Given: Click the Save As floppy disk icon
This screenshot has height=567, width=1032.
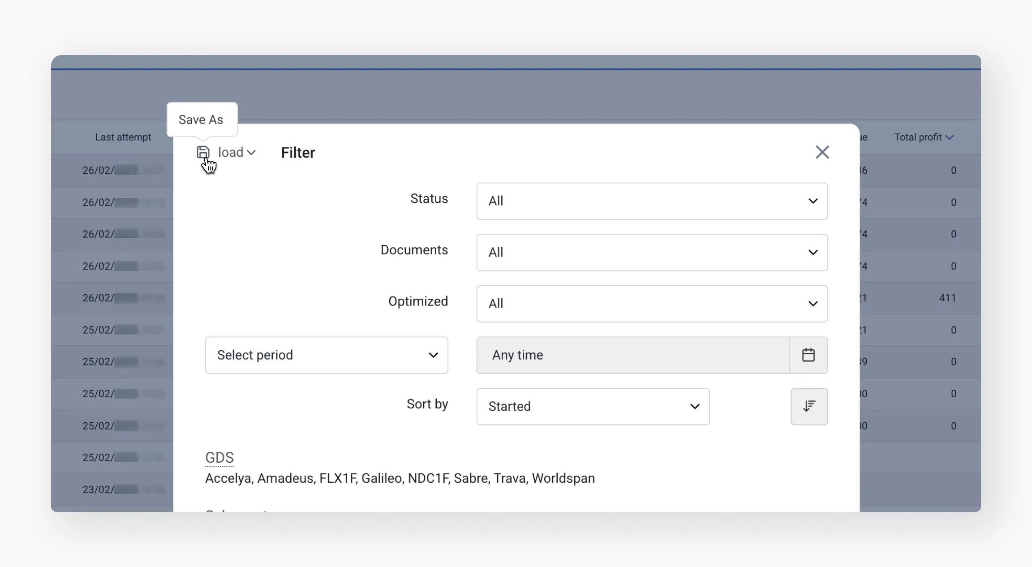Looking at the screenshot, I should tap(203, 152).
